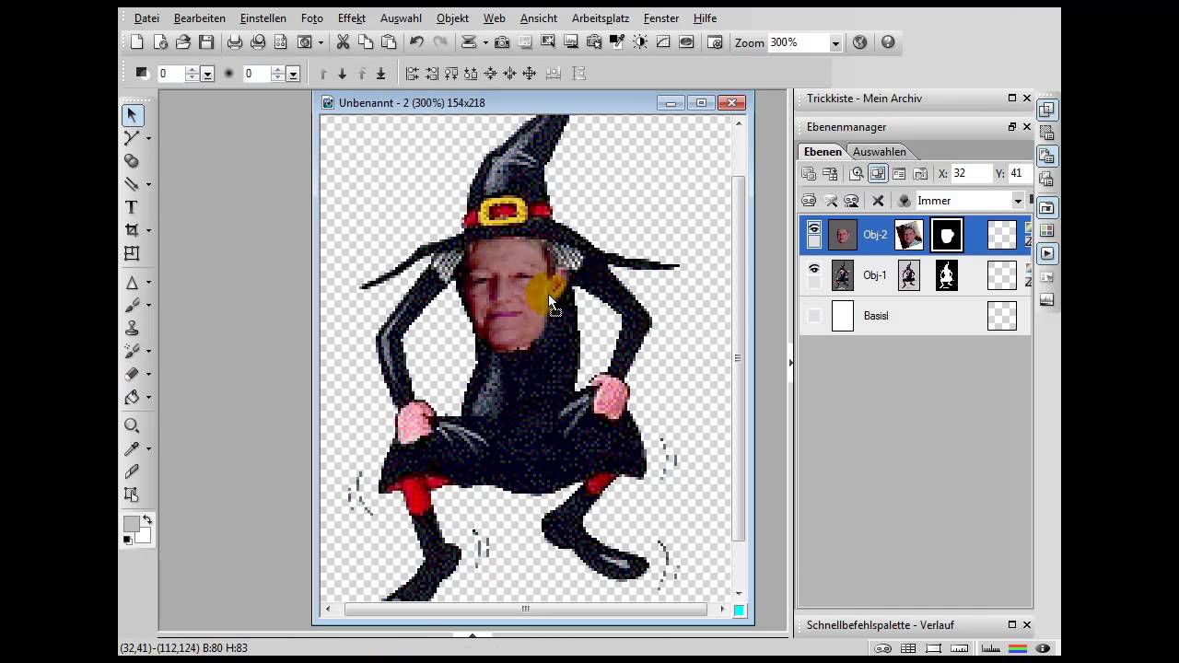Viewport: 1179px width, 663px height.
Task: Select the Zoom magnifier tool
Action: (x=132, y=425)
